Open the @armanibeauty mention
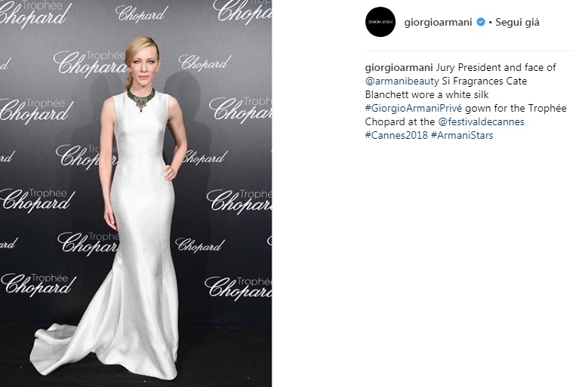Screen dimensions: 573x387 tap(402, 81)
